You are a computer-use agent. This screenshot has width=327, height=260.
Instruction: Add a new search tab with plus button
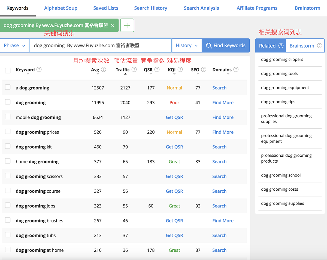click(x=127, y=25)
